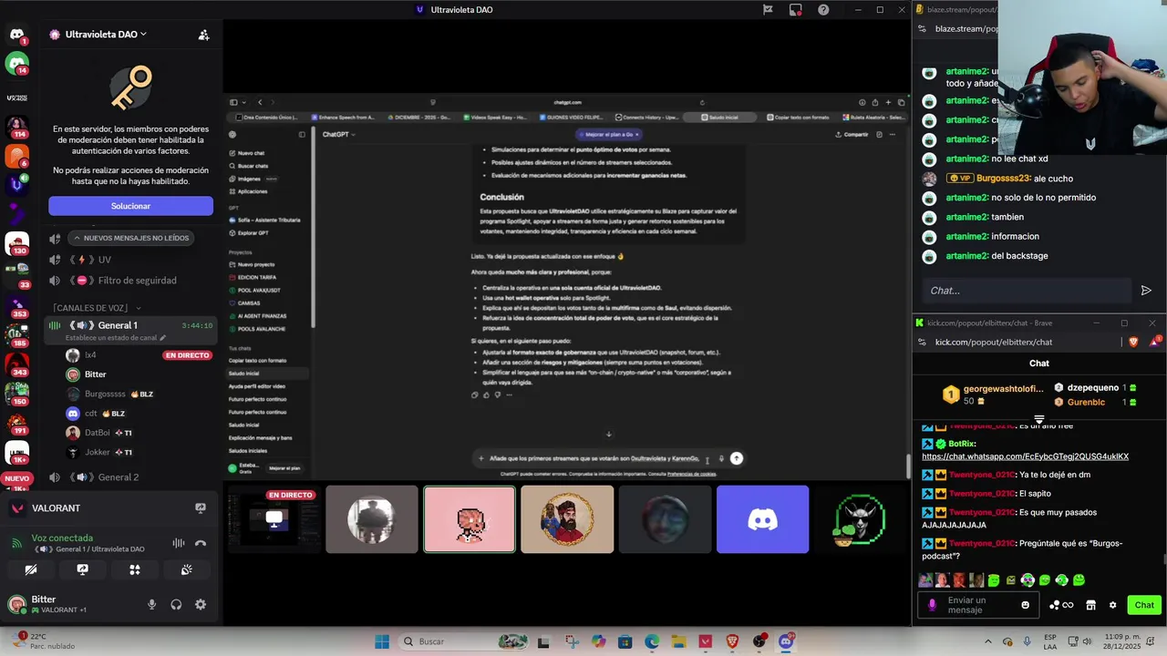Click the Kick address bar URL
Screen dimensions: 1167x656
click(993, 342)
